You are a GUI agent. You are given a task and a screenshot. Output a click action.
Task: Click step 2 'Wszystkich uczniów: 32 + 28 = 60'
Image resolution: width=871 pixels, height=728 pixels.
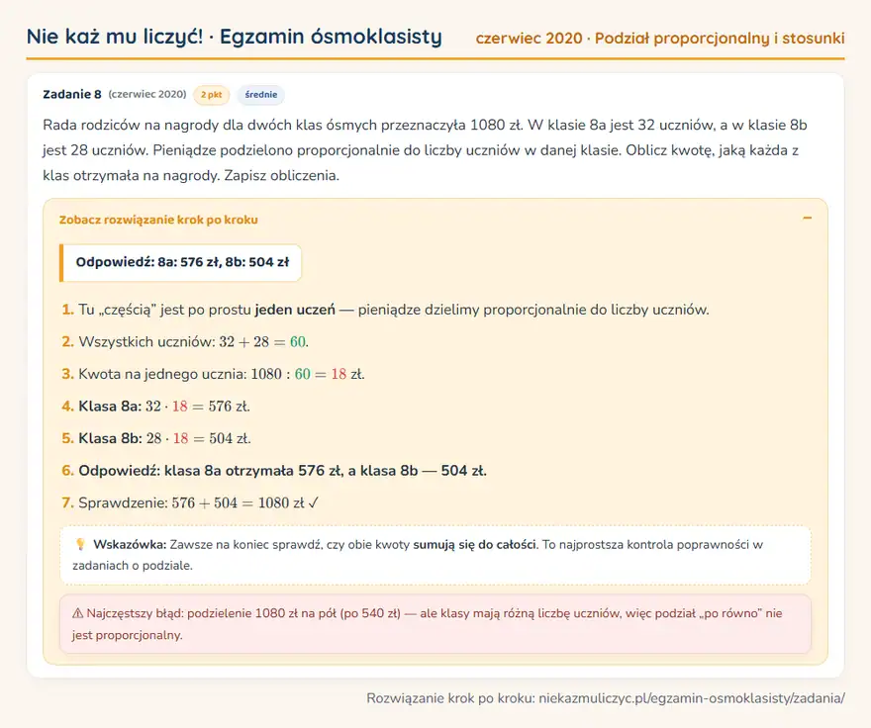(x=192, y=342)
